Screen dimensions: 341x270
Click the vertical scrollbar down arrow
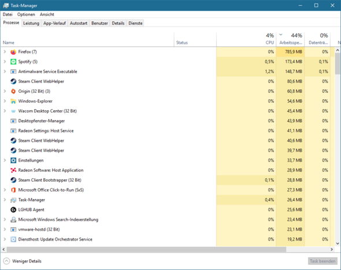(338, 243)
